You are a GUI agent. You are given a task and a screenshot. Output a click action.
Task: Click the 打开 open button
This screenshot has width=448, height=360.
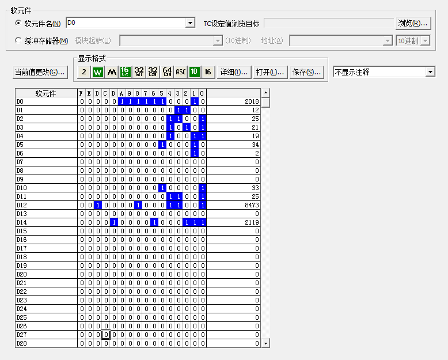(x=270, y=72)
